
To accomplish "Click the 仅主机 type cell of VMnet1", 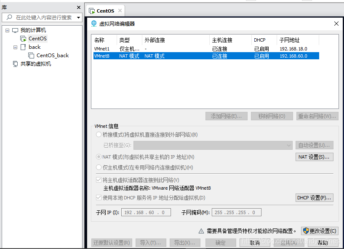I will point(129,49).
